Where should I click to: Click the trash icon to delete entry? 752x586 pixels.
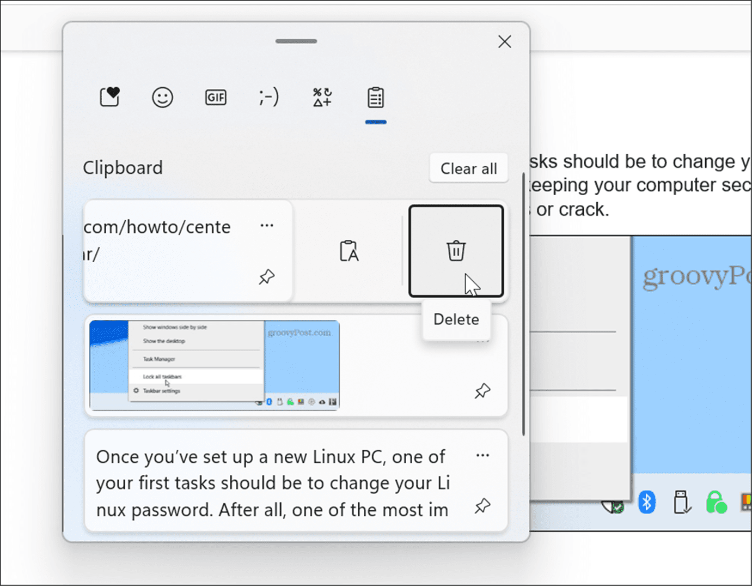tap(456, 251)
